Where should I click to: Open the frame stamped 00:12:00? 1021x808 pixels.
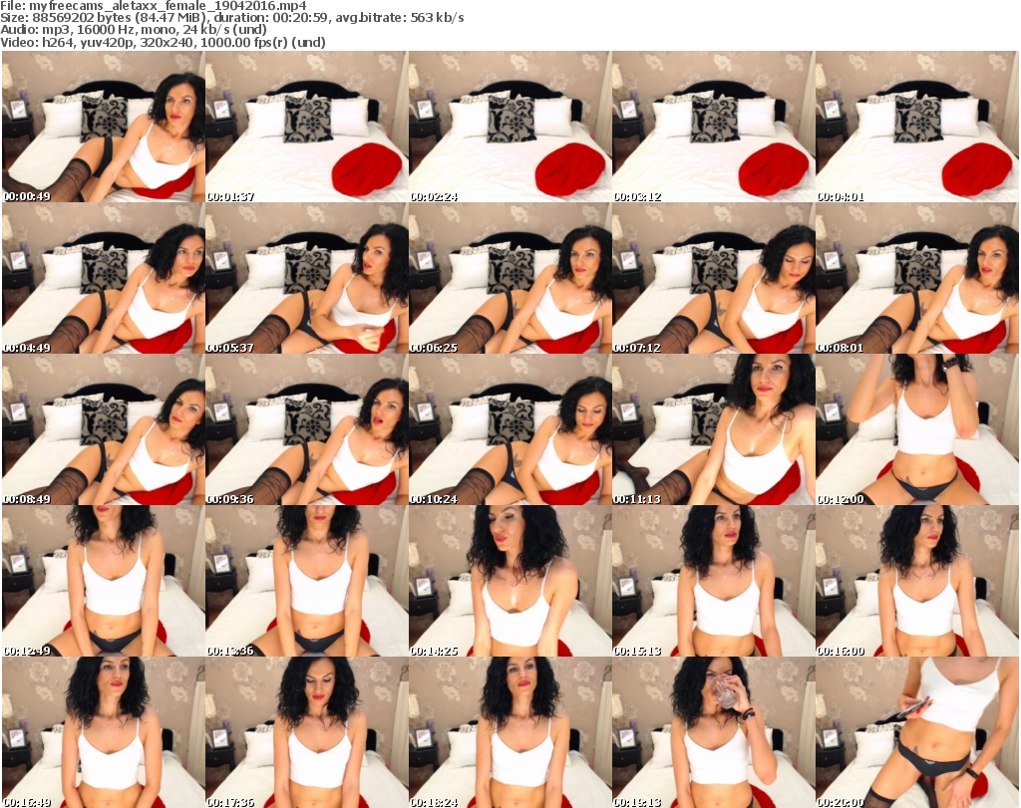point(916,429)
